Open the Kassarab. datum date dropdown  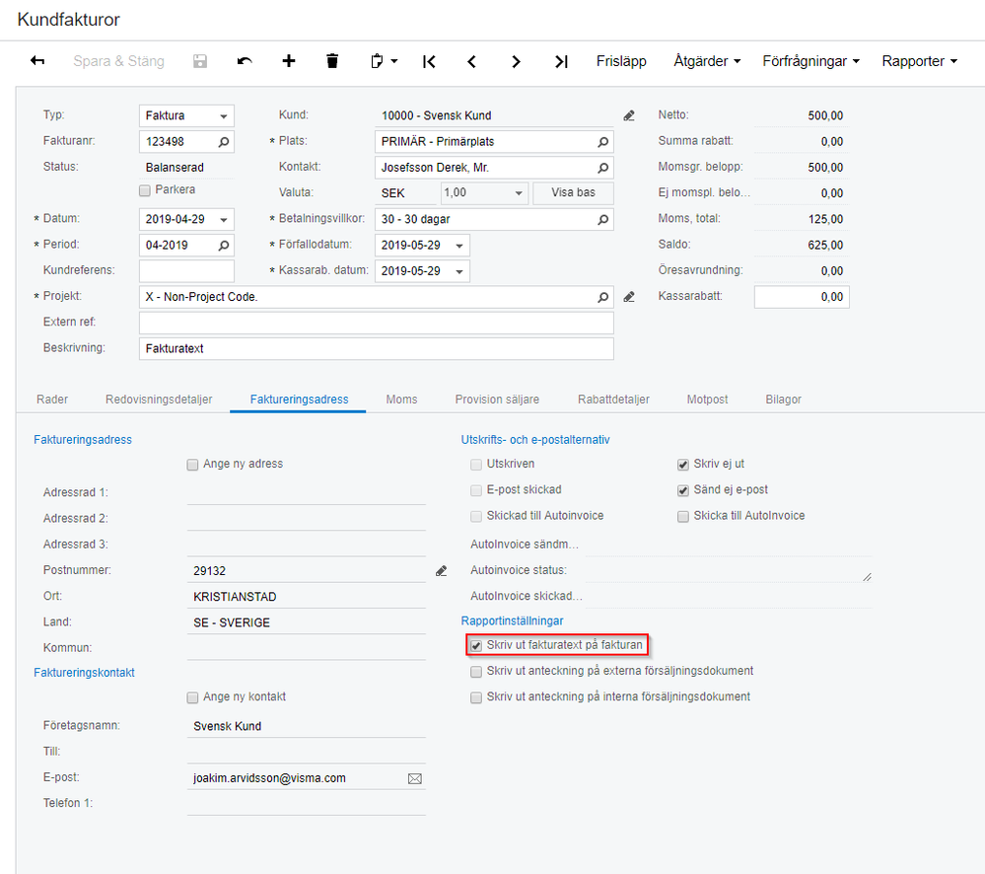pos(459,271)
